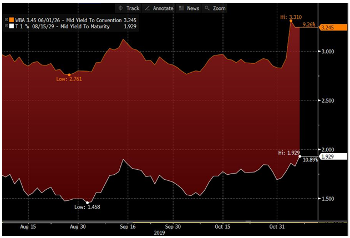350x238 pixels.
Task: Enable the Track crosshair tool
Action: point(129,8)
